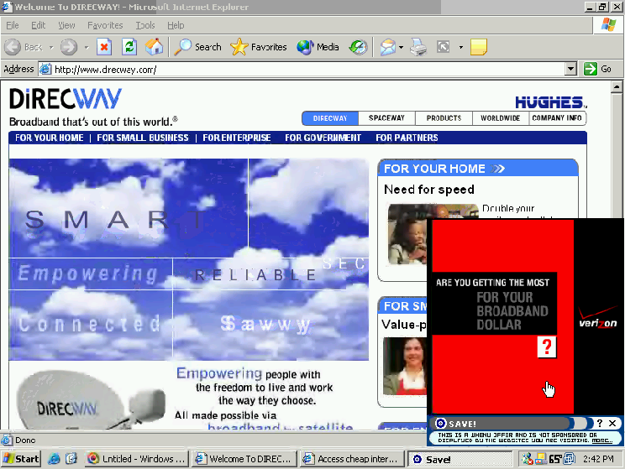Open the View menu

tap(66, 25)
